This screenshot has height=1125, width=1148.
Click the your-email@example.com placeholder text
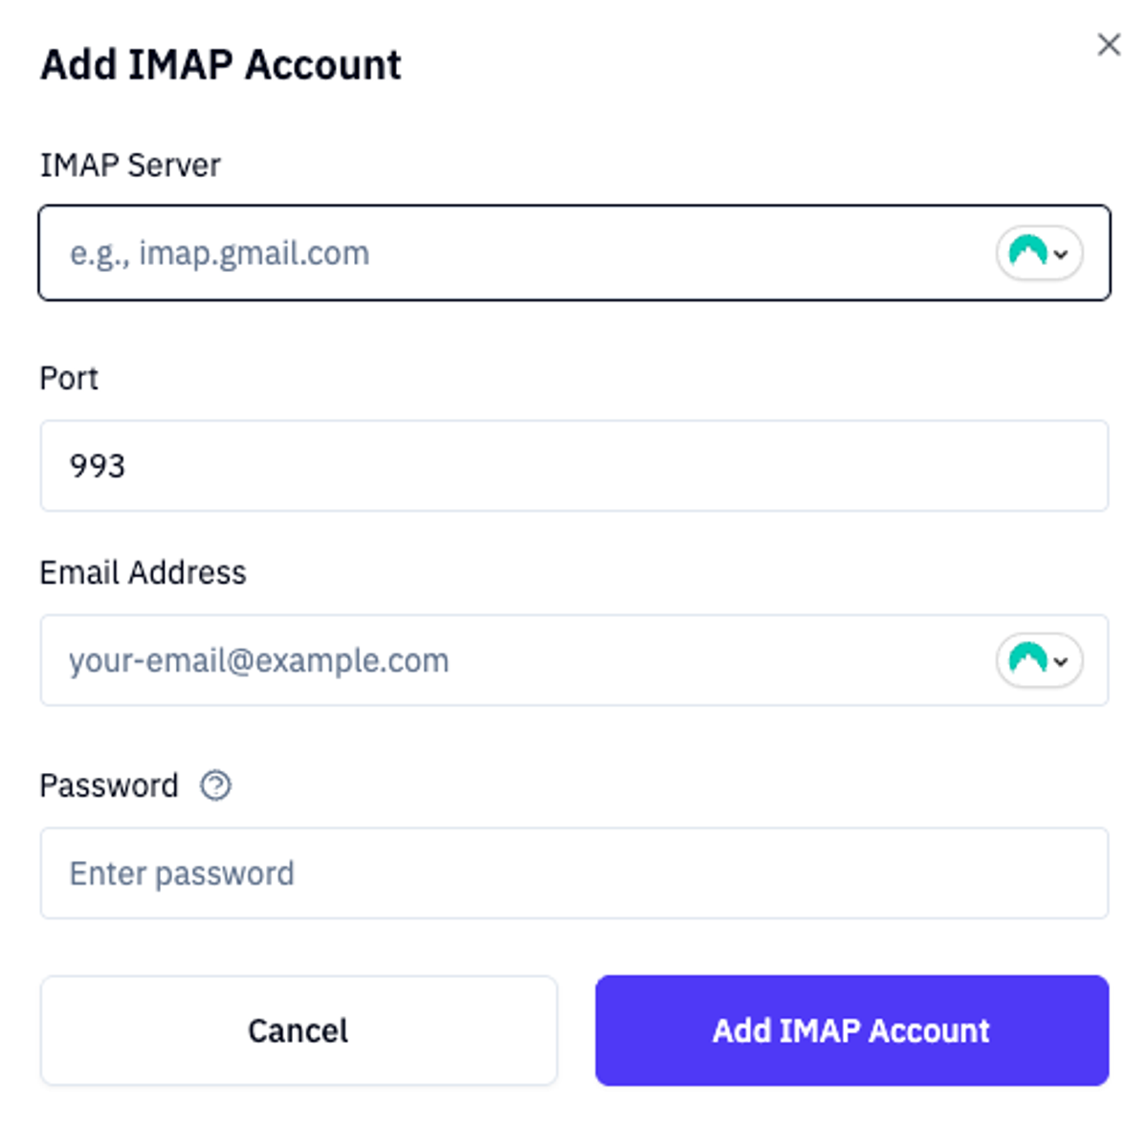258,661
